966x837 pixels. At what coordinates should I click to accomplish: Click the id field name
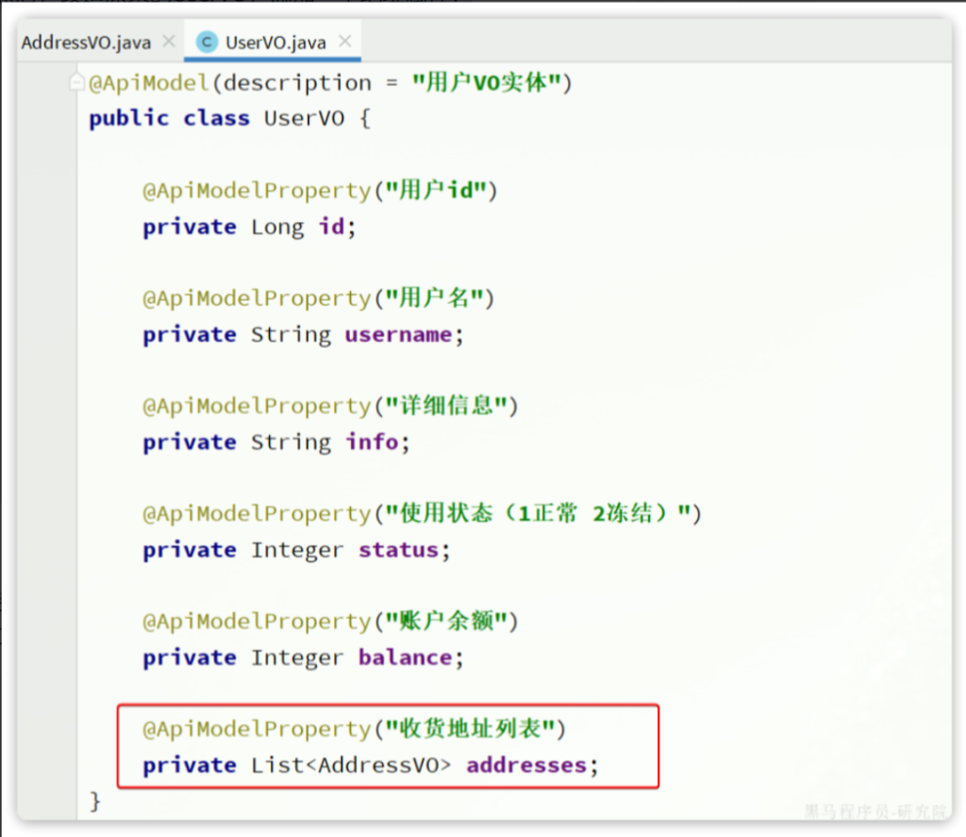(x=331, y=227)
